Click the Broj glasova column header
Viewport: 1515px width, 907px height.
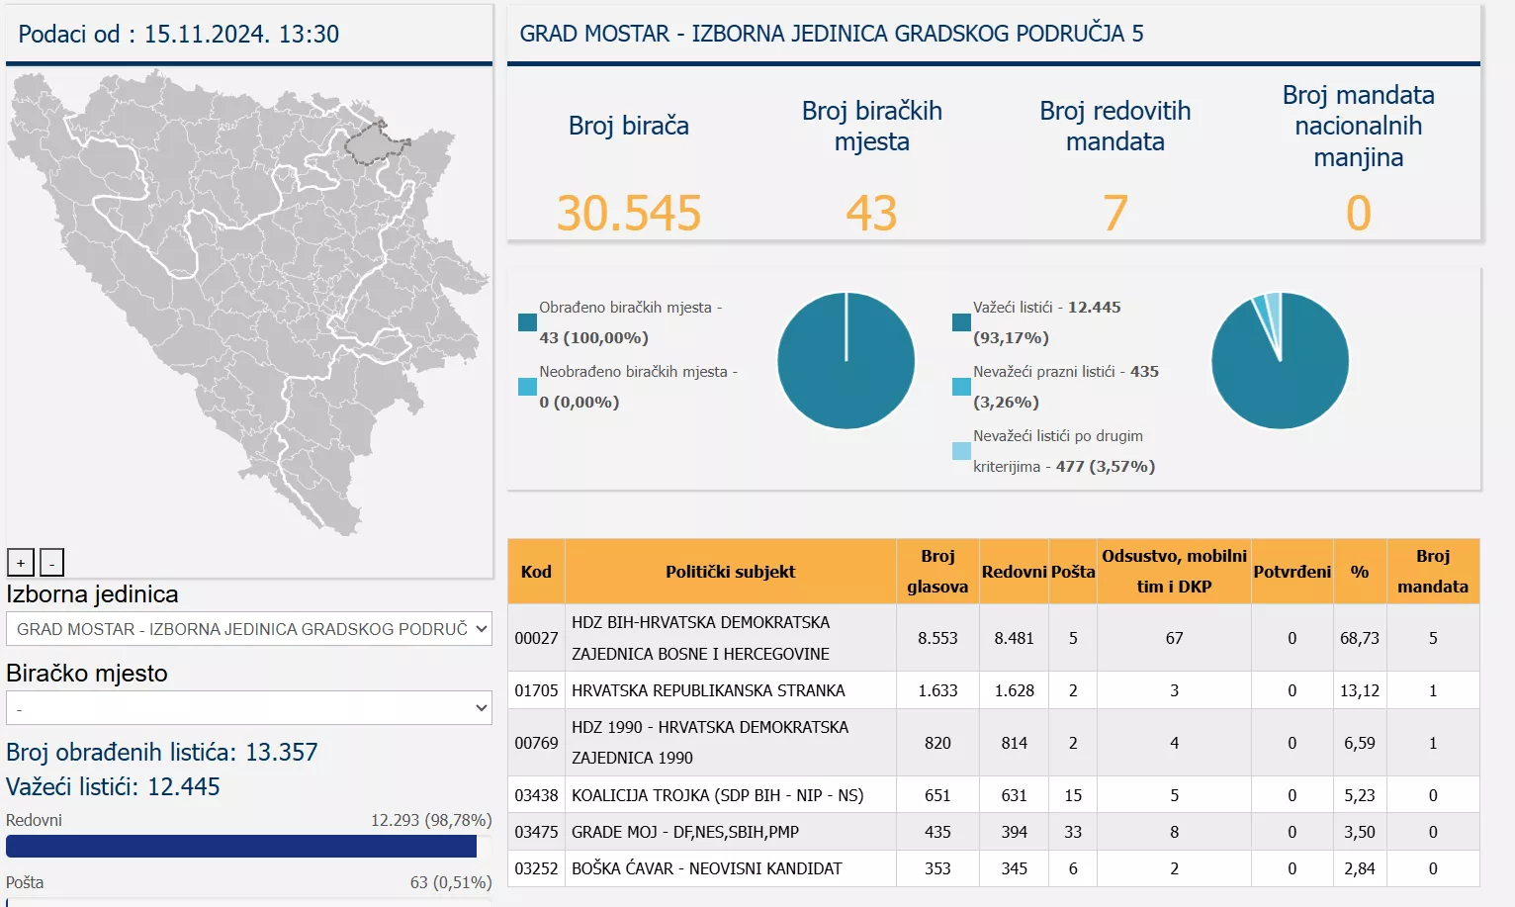[x=936, y=572]
